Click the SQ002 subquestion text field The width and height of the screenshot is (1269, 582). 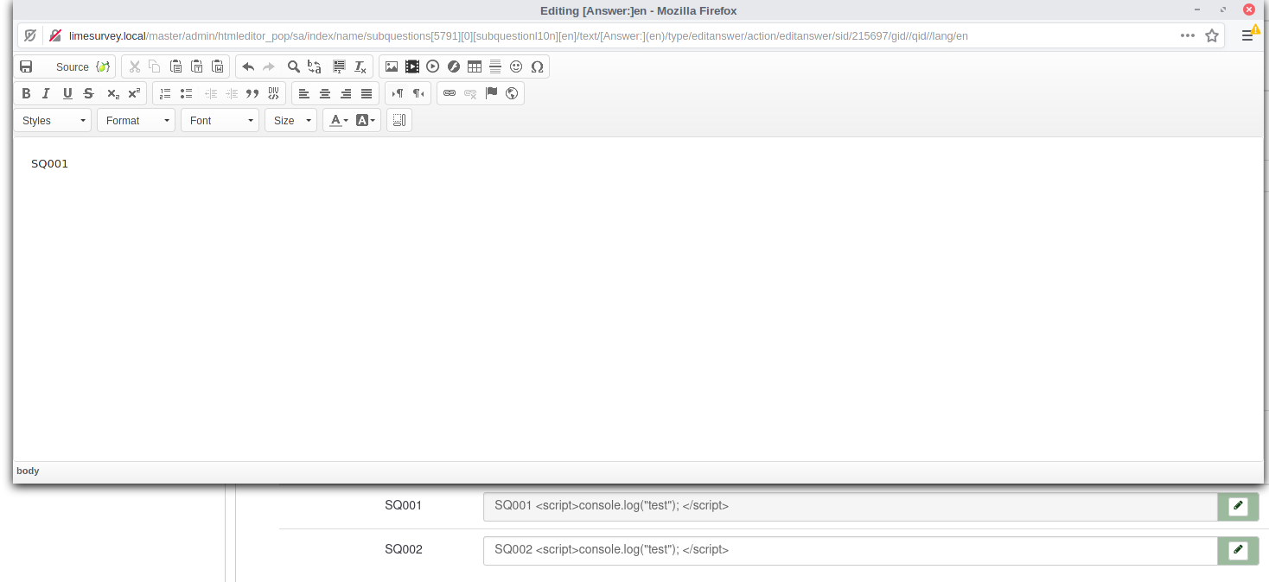pyautogui.click(x=850, y=550)
